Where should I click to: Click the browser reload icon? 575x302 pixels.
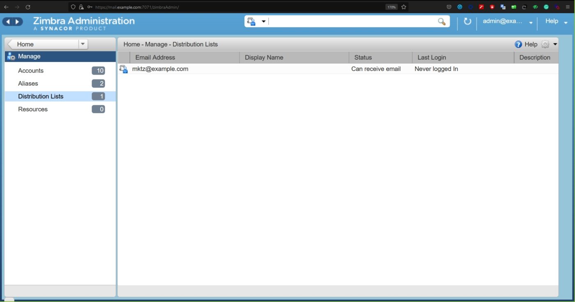(28, 7)
